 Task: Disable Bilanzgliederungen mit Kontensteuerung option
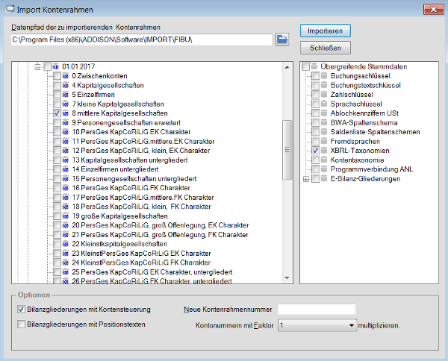[x=21, y=310]
